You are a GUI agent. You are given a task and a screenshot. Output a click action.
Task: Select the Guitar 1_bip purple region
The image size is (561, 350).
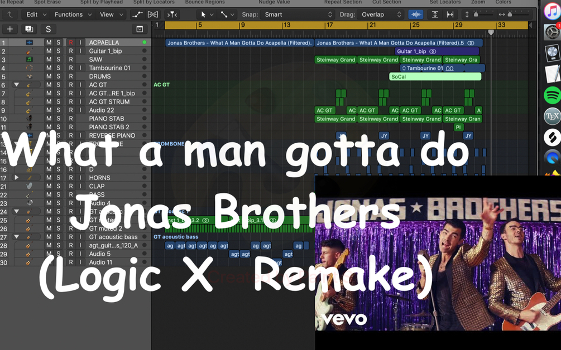tap(437, 51)
